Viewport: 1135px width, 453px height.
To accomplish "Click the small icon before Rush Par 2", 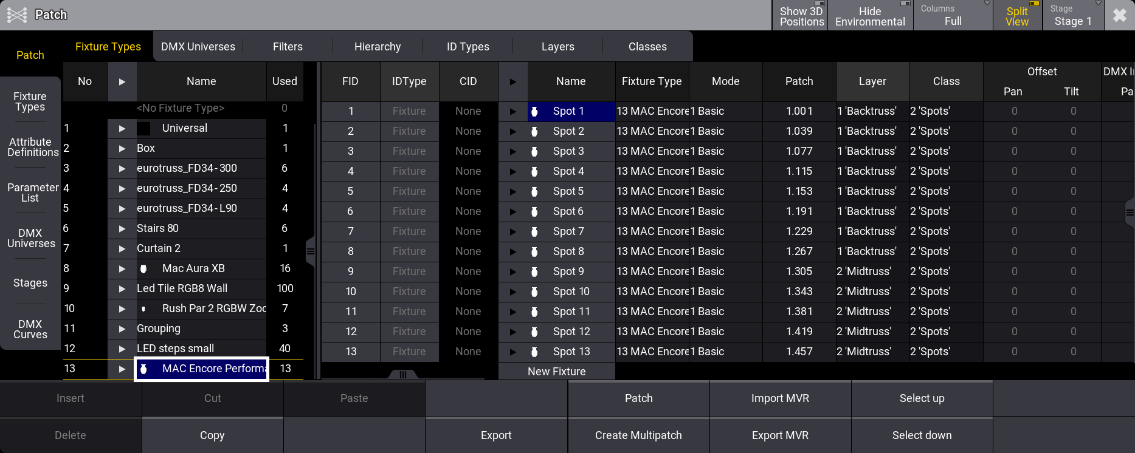I will point(143,308).
